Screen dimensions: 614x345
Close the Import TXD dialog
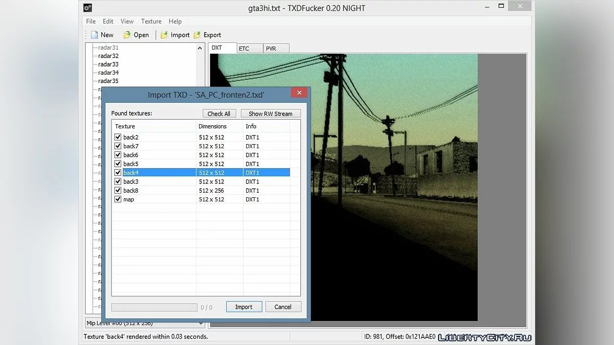point(299,93)
